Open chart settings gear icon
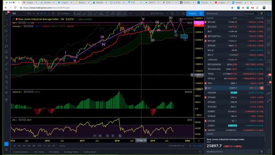The width and height of the screenshot is (275, 155). pyautogui.click(x=172, y=13)
